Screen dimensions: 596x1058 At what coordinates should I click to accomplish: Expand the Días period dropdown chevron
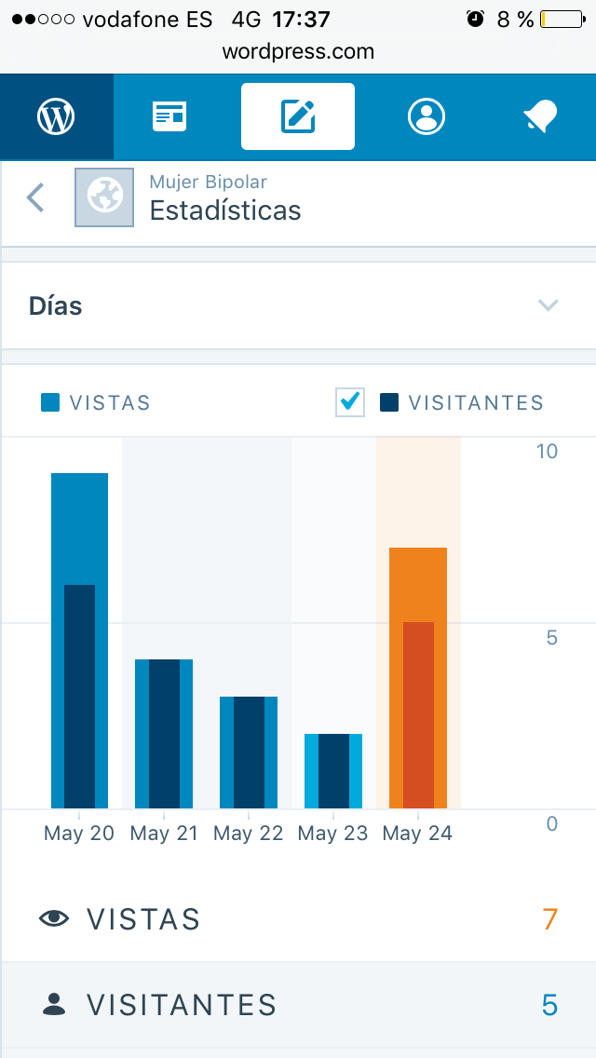coord(548,305)
